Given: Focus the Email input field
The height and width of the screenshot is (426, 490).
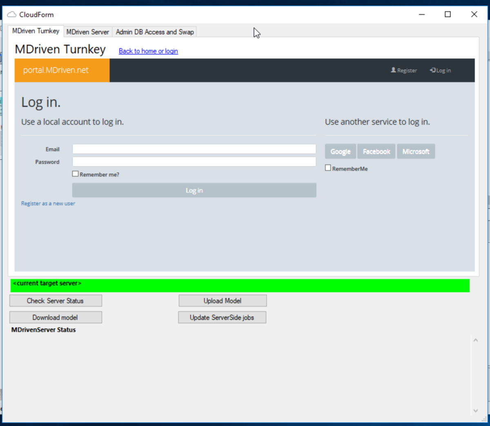Looking at the screenshot, I should pos(194,149).
